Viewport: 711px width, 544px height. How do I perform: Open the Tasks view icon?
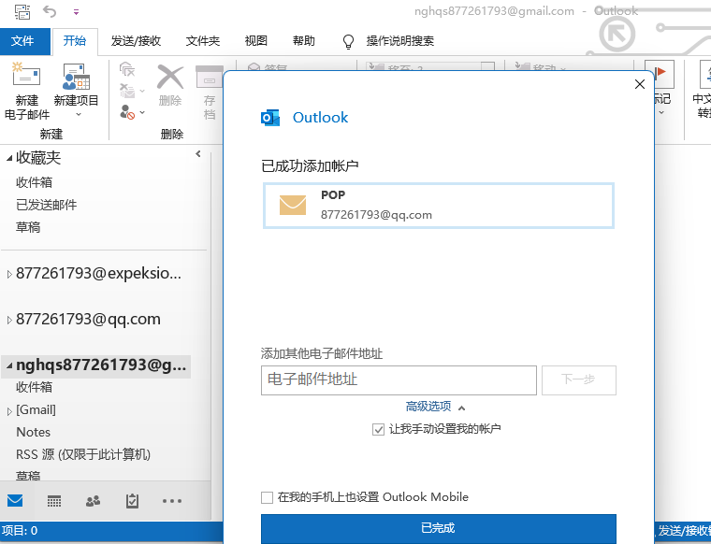[x=132, y=501]
